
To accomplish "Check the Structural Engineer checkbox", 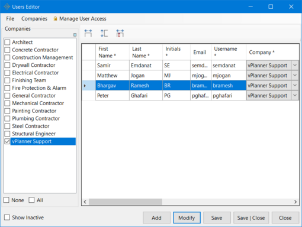I will coord(7,134).
